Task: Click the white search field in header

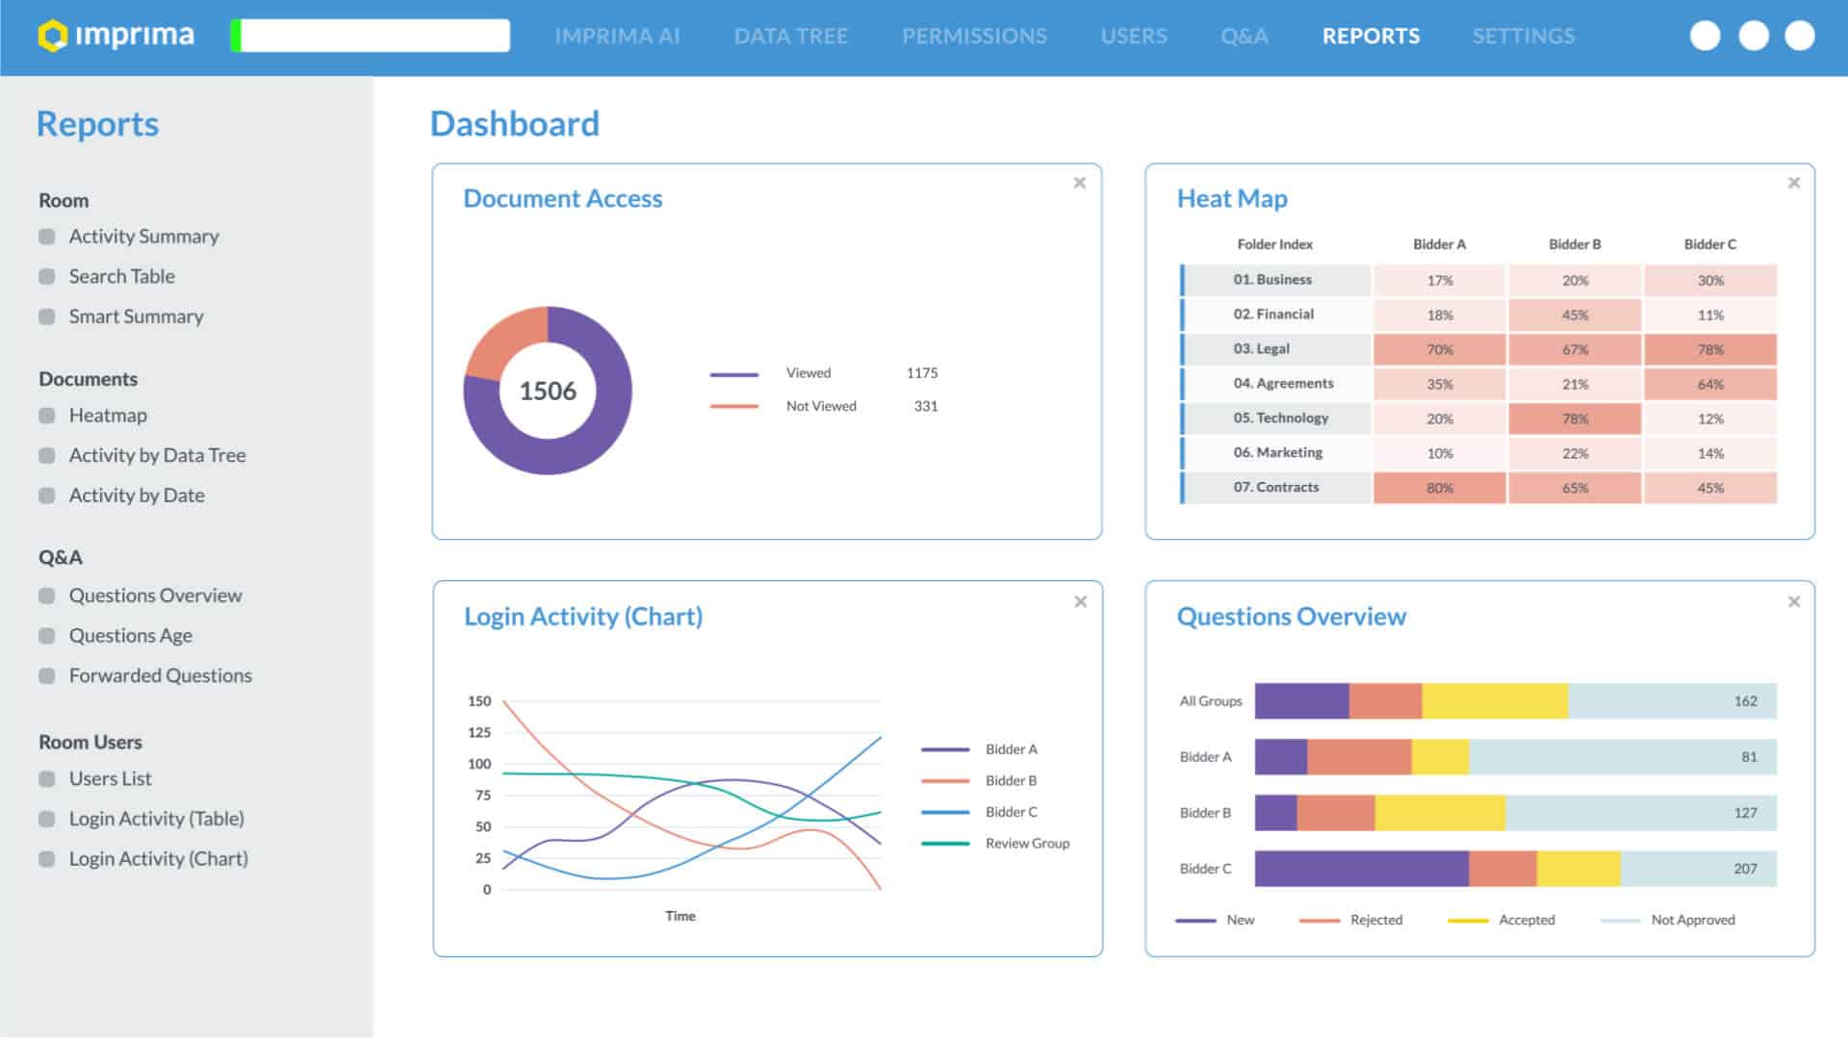Action: 374,36
